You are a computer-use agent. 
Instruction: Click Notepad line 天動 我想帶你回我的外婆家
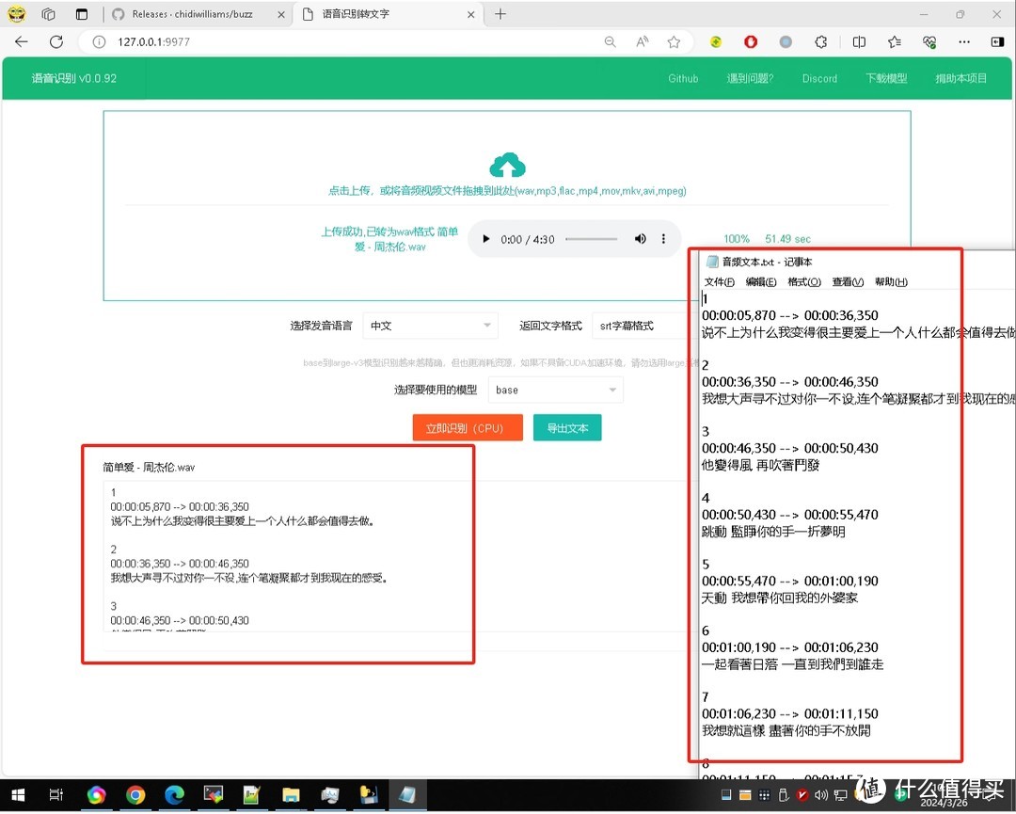[780, 599]
